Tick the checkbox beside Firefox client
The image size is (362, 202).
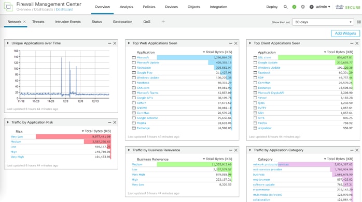(255, 123)
